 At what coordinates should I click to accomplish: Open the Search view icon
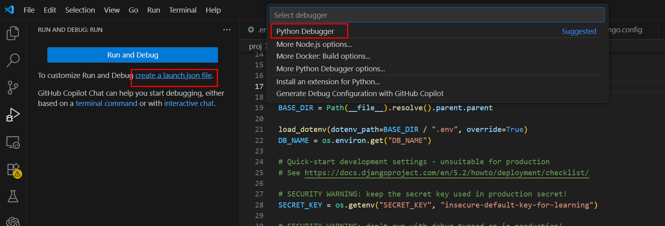[x=13, y=60]
